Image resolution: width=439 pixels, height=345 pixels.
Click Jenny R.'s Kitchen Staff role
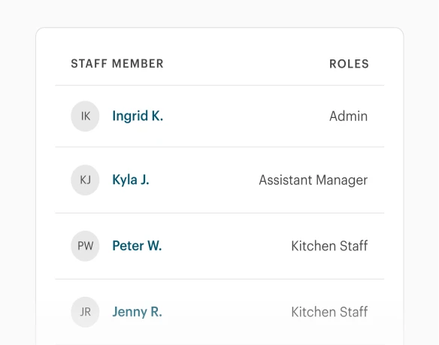[x=329, y=312]
